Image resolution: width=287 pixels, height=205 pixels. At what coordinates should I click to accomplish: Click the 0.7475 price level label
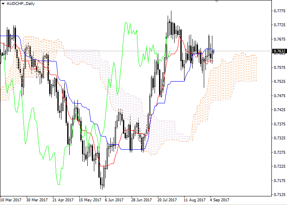[x=280, y=96]
